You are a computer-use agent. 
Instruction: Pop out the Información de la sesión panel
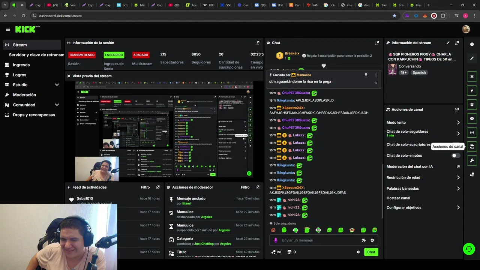[257, 43]
